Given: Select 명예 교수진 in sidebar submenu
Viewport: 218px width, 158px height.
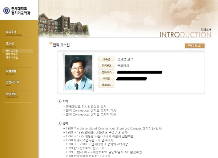Looking at the screenshot, I should click(12, 54).
